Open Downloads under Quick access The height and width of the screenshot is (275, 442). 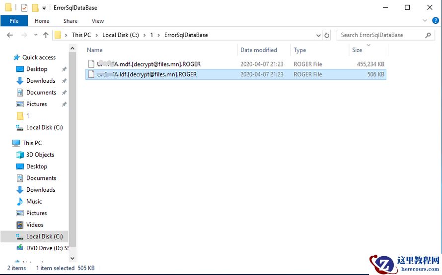(41, 81)
